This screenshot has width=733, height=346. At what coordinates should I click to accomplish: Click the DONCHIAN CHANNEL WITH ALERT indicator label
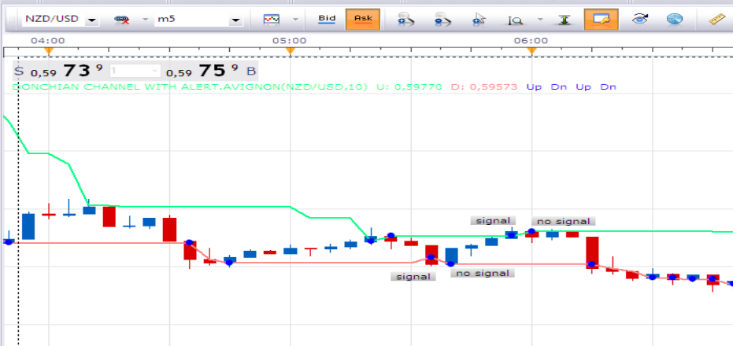pyautogui.click(x=190, y=86)
